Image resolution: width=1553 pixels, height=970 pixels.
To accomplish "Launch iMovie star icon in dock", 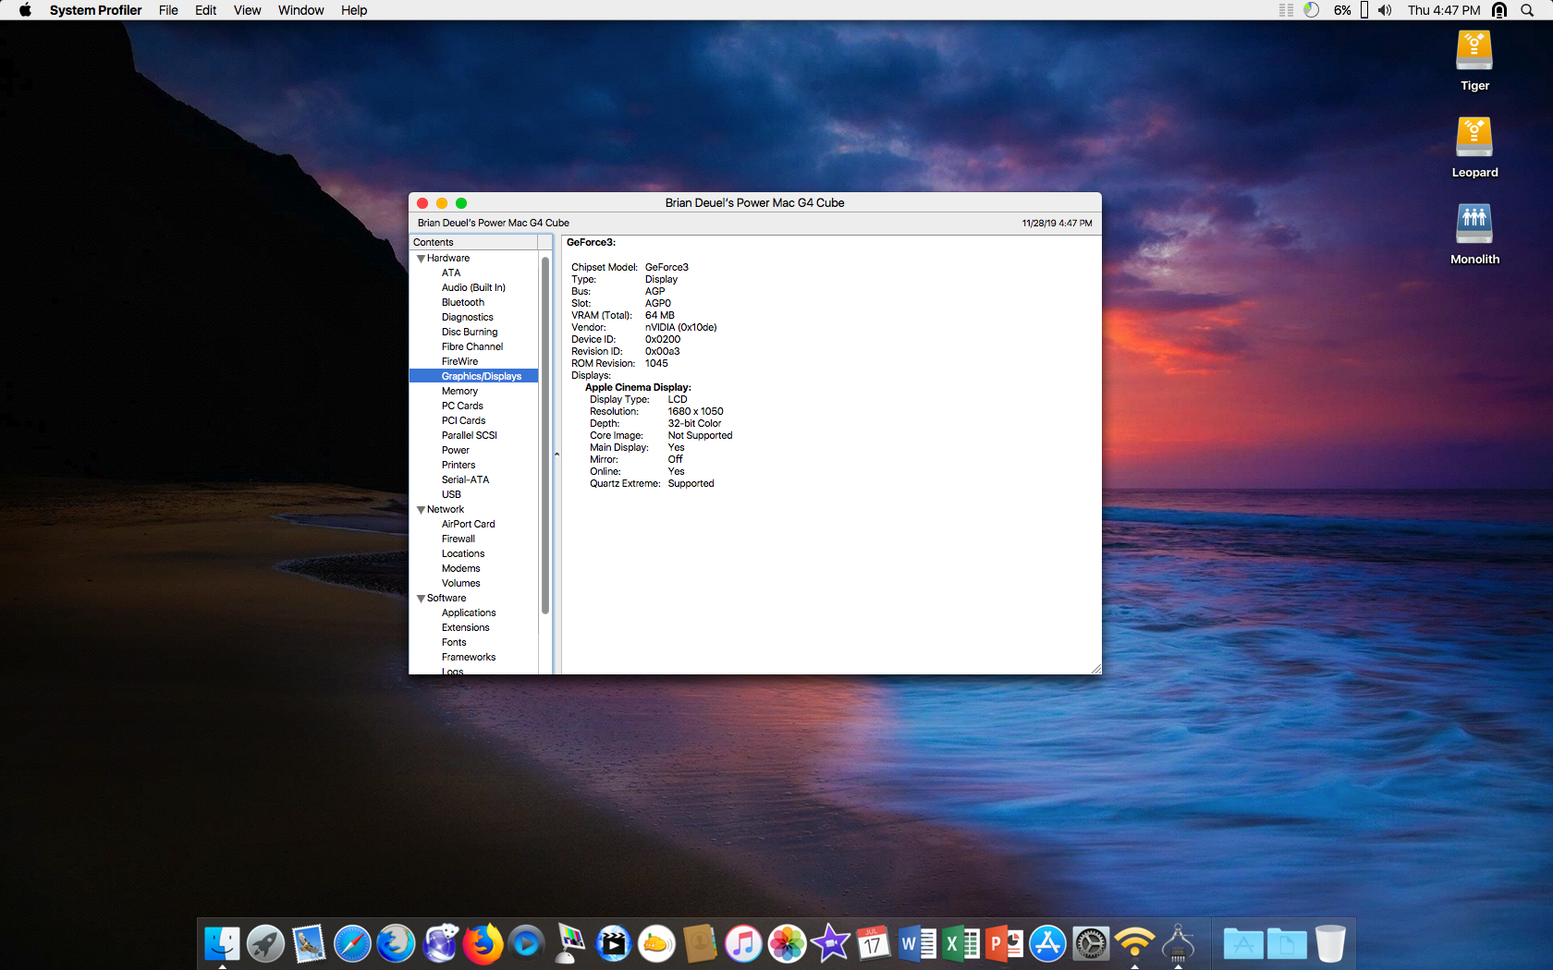I will 830,944.
